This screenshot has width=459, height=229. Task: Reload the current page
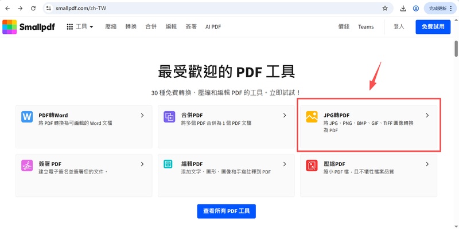[33, 9]
